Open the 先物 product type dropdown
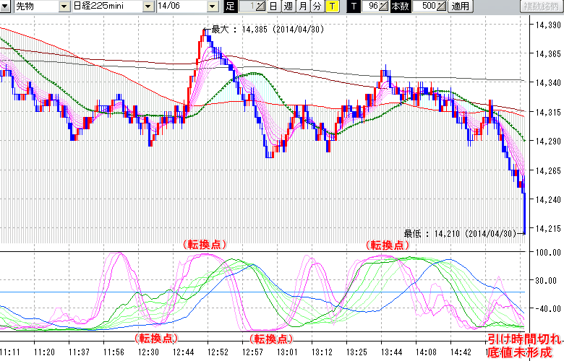564x361 pixels. (64, 6)
